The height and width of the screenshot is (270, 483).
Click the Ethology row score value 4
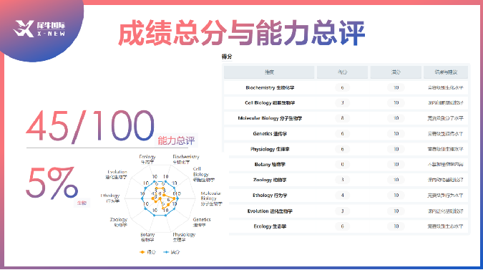click(342, 196)
